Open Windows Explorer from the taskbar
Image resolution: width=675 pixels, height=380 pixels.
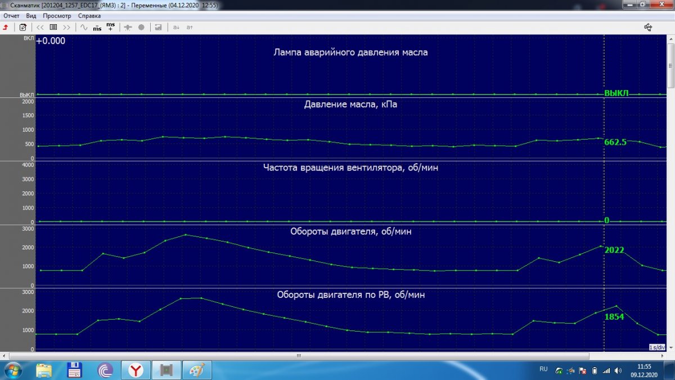point(44,370)
